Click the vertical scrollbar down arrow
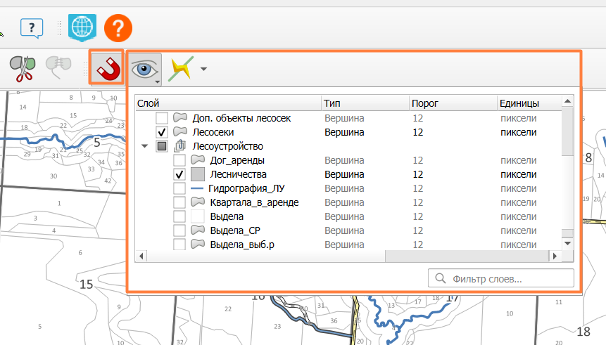The height and width of the screenshot is (345, 606). pos(567,244)
